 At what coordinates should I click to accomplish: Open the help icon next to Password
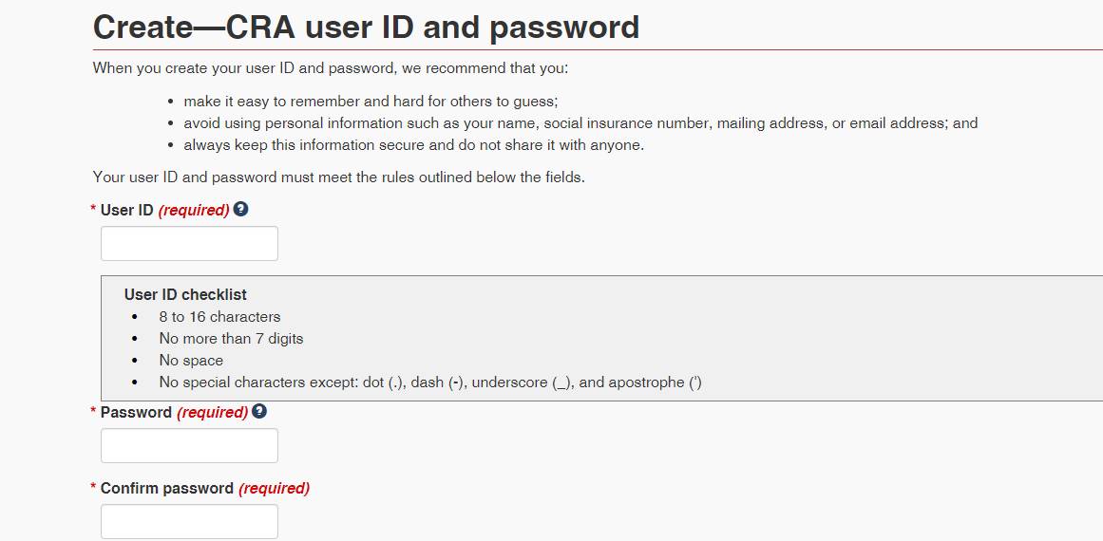pyautogui.click(x=259, y=412)
